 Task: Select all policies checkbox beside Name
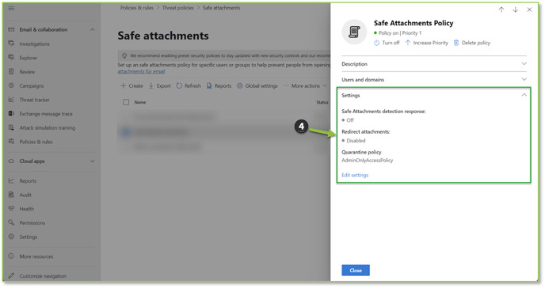126,102
